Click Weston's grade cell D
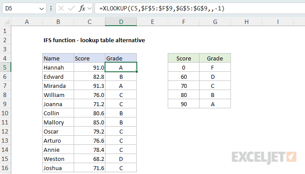 click(x=121, y=159)
